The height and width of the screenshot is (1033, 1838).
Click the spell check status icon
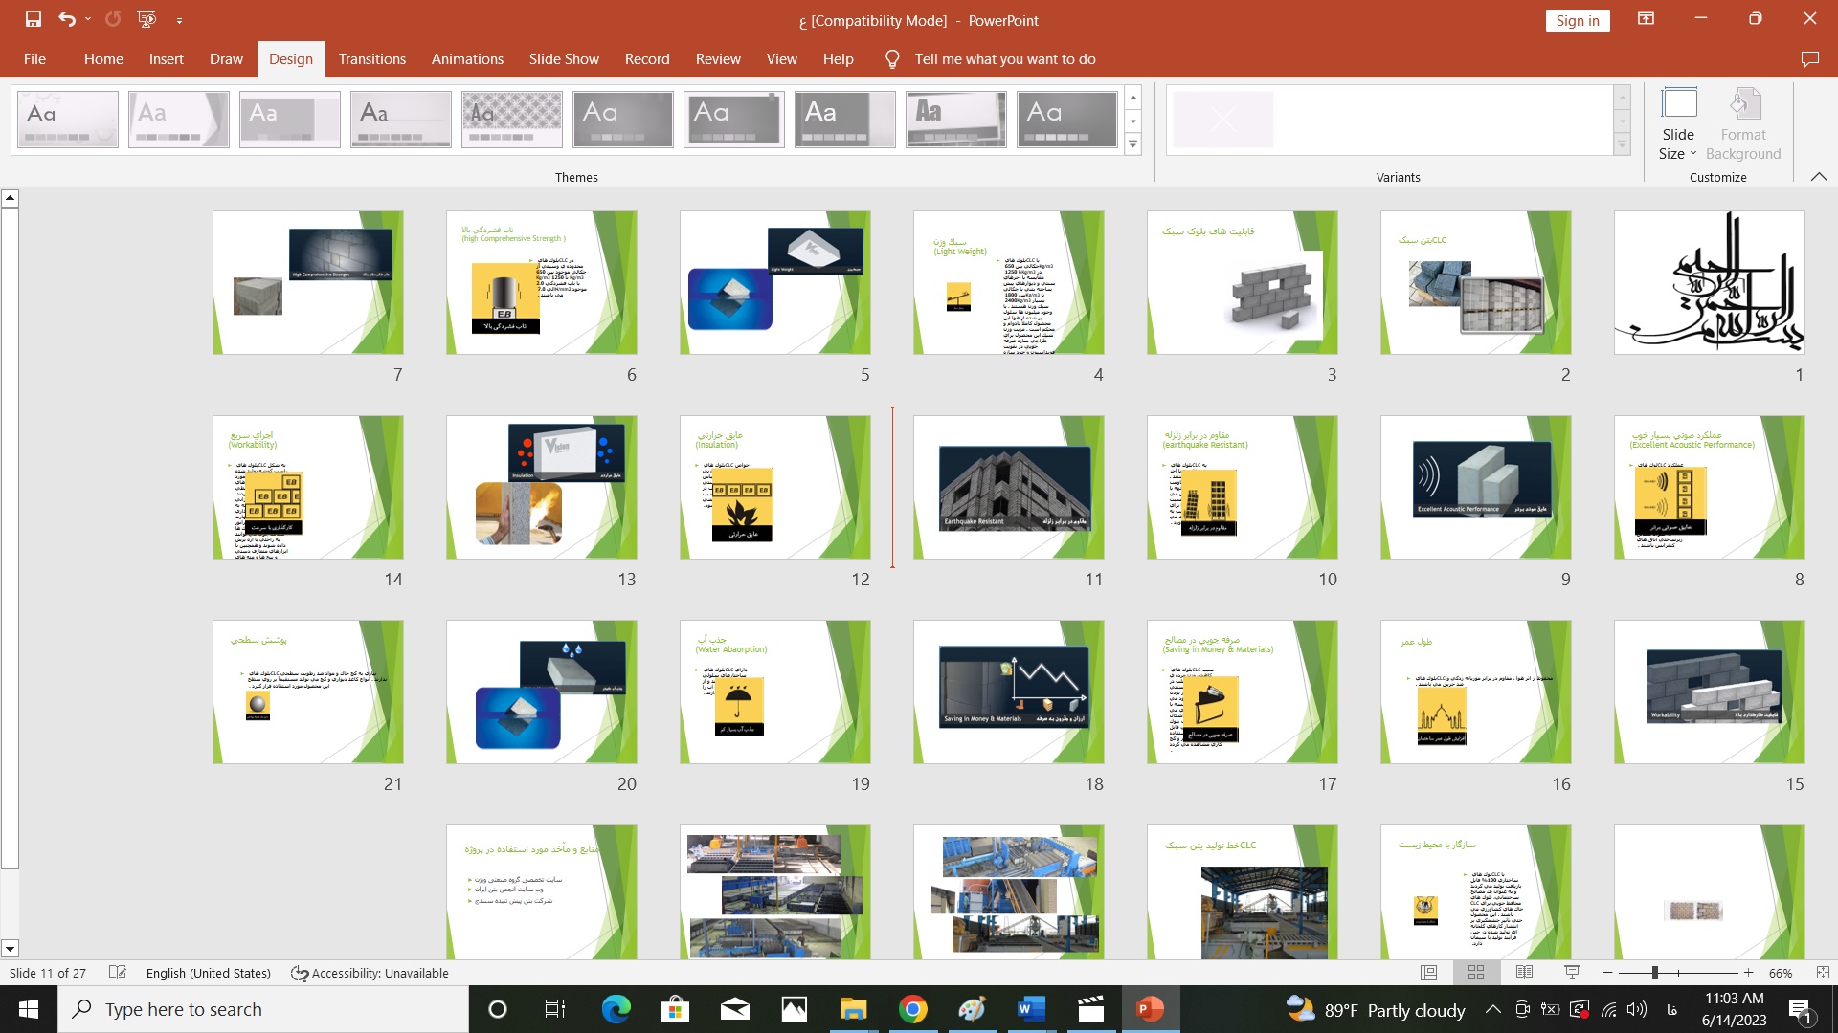pos(118,973)
